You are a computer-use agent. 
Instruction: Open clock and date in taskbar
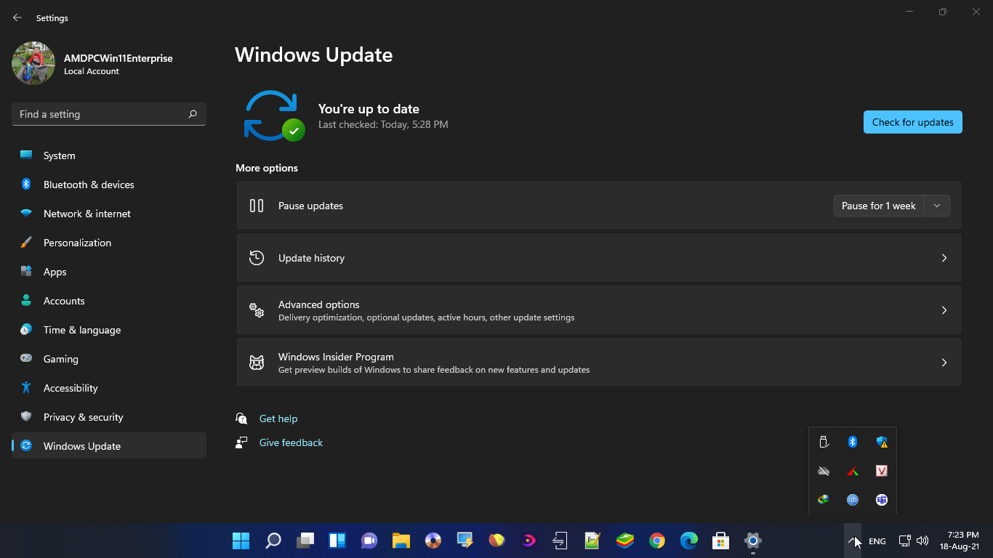pos(960,541)
